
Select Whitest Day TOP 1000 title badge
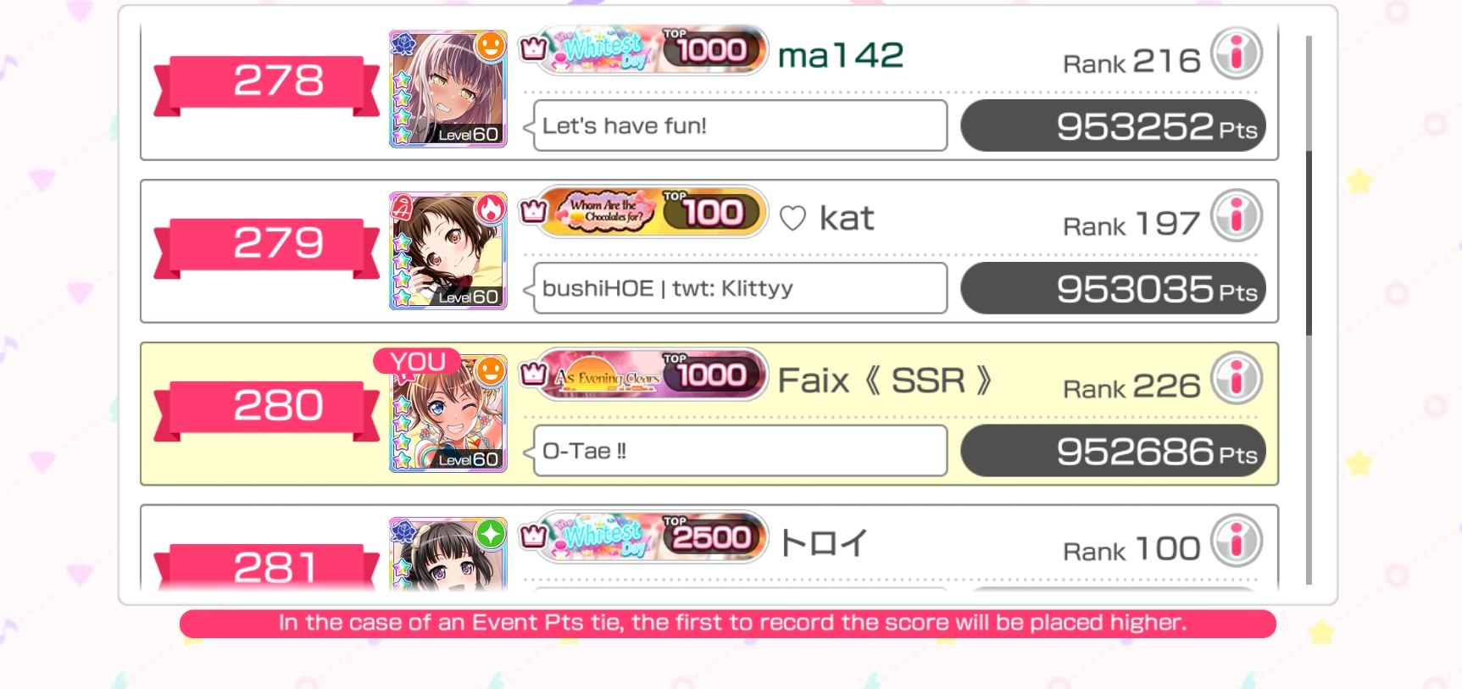[x=644, y=50]
